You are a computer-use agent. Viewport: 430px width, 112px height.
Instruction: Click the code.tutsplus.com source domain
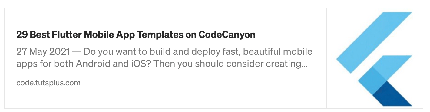coord(48,83)
